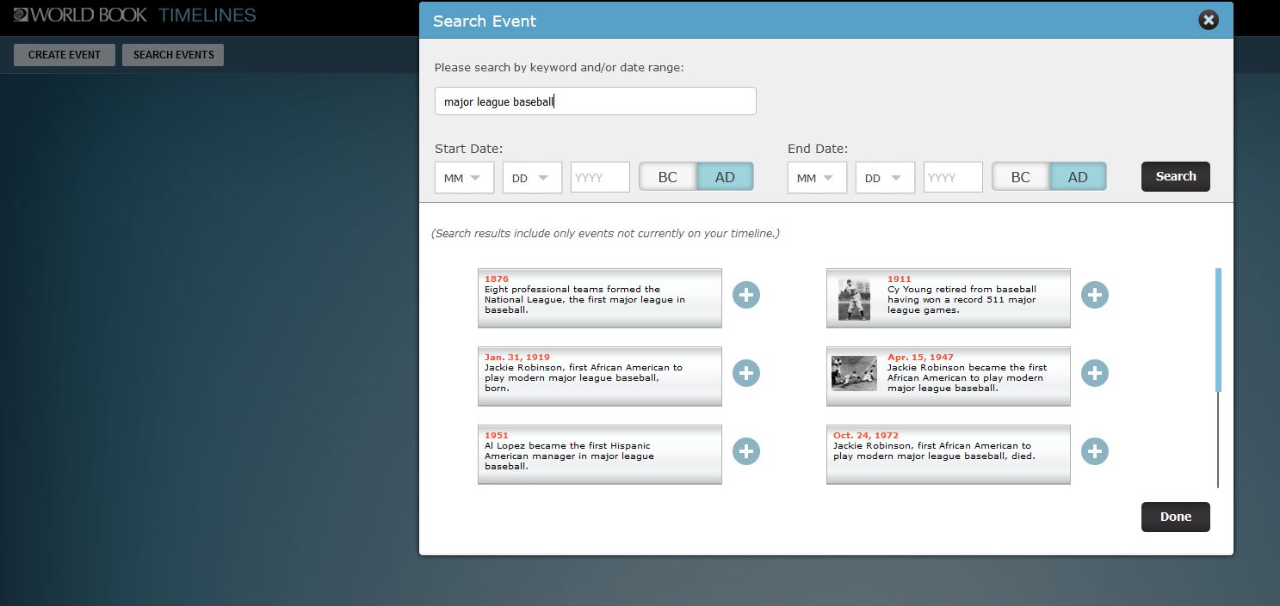Add the Oct. 24, 1972 Jackie Robinson died event
1280x606 pixels.
click(1095, 451)
